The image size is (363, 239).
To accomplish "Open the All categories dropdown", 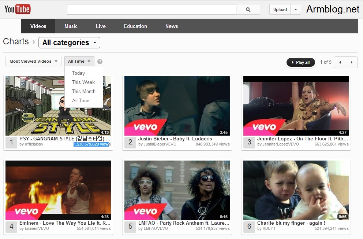I will click(x=69, y=43).
